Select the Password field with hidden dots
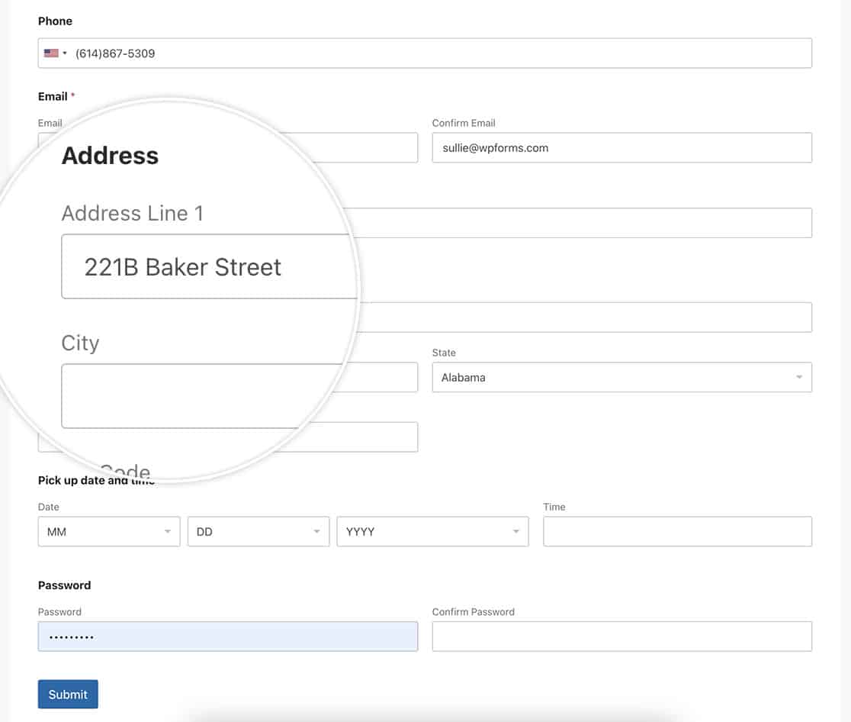851x722 pixels. click(x=227, y=636)
